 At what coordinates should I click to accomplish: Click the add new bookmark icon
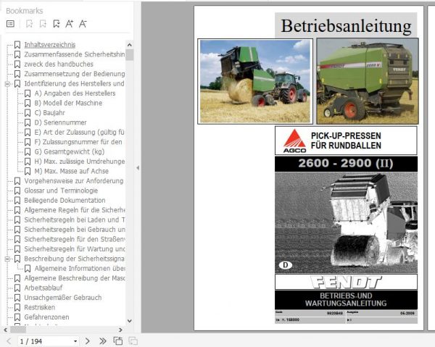(43, 24)
